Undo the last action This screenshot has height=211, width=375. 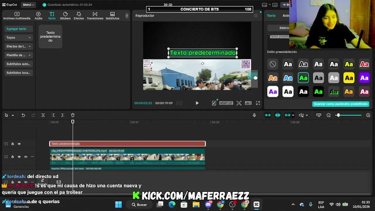pyautogui.click(x=23, y=115)
